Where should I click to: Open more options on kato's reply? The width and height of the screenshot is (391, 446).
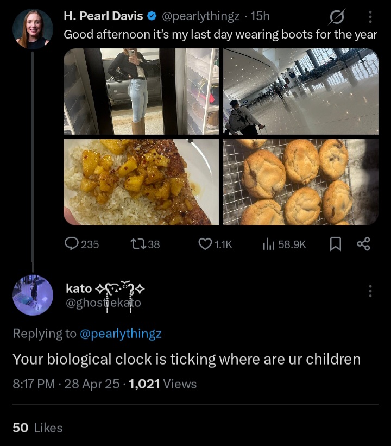coord(370,291)
